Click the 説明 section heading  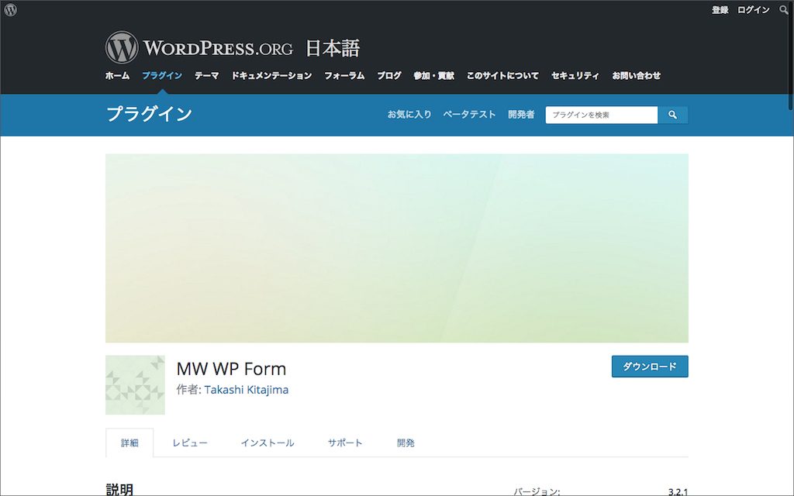tap(119, 490)
